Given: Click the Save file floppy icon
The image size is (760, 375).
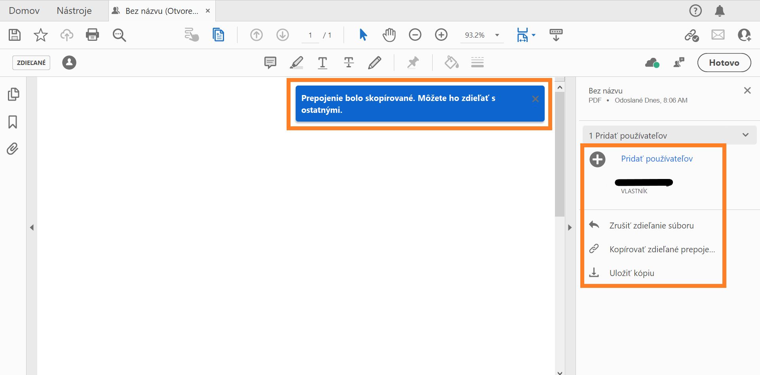Looking at the screenshot, I should [x=15, y=35].
